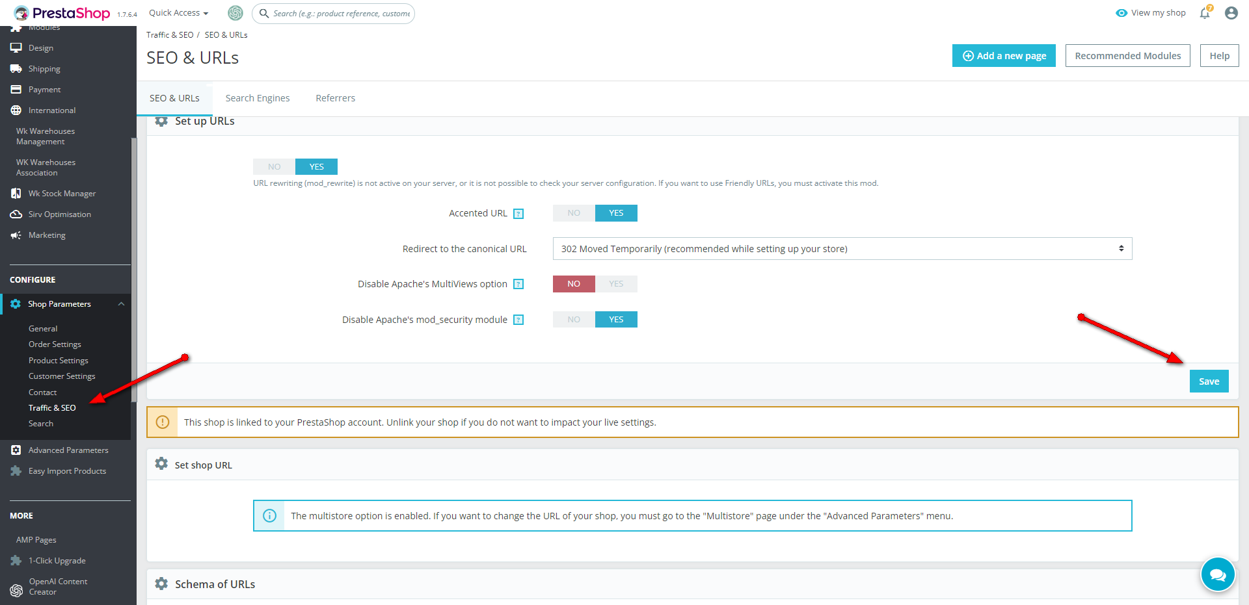This screenshot has height=605, width=1249.
Task: Open the Redirect to canonical URL dropdown
Action: (x=842, y=249)
